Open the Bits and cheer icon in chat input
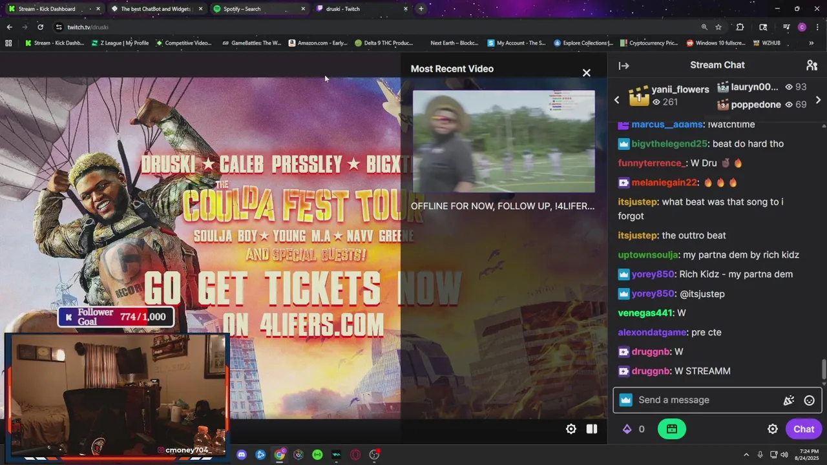Screen dimensions: 827x465 point(788,400)
